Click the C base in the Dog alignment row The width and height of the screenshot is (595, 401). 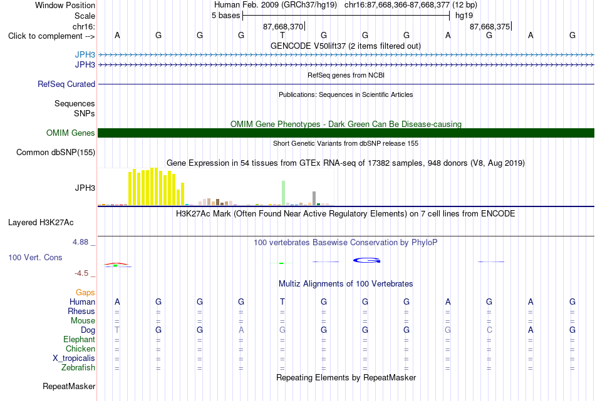click(489, 330)
